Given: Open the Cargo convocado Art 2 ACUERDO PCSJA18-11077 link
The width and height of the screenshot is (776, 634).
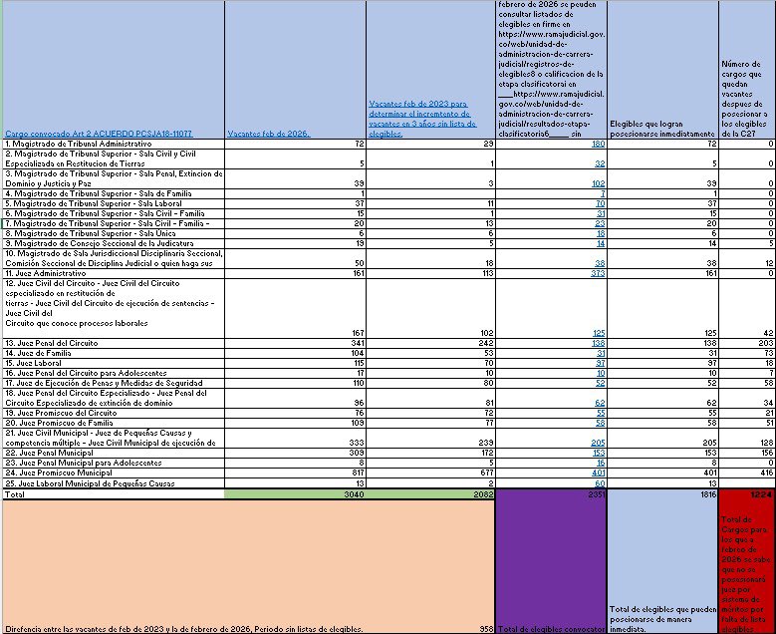Looking at the screenshot, I should tap(99, 134).
